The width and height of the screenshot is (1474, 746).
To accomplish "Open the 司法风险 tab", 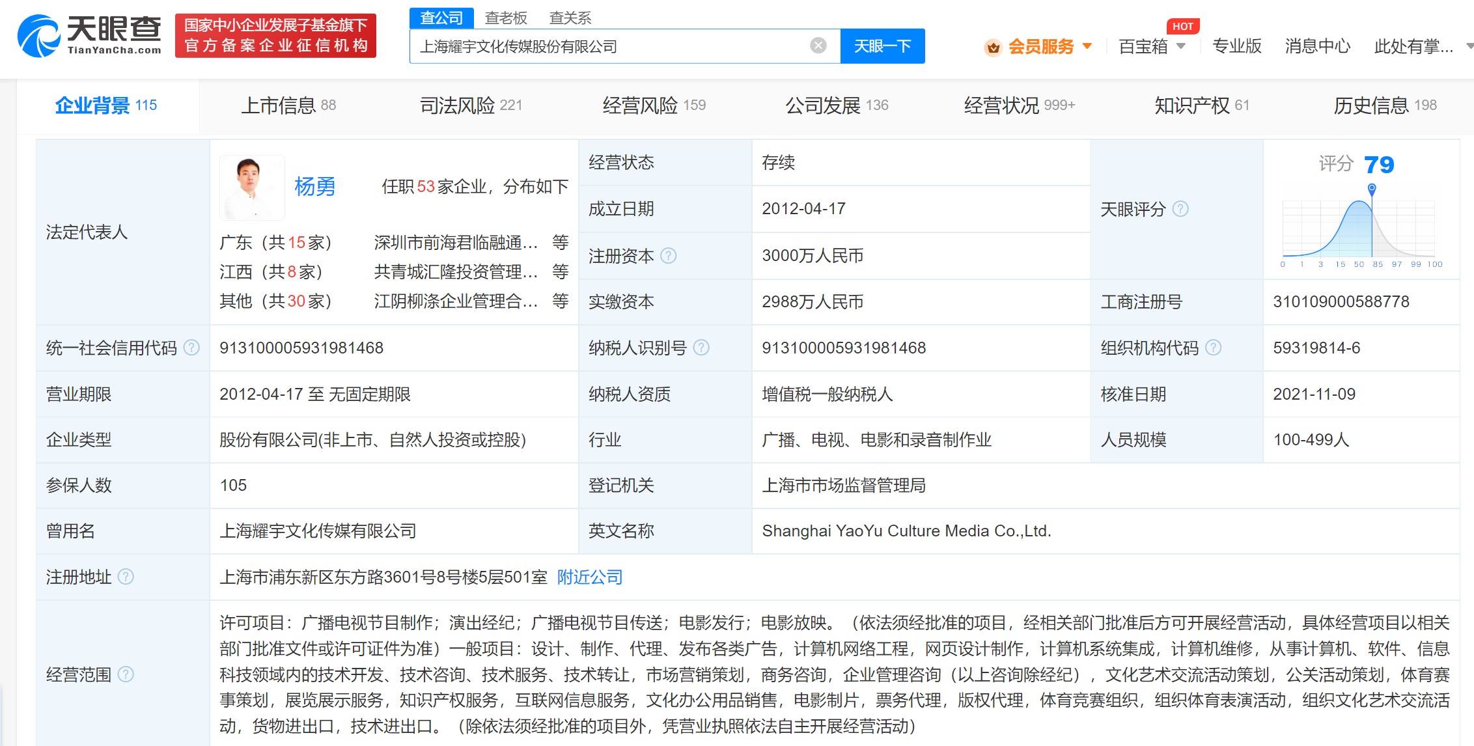I will point(471,105).
